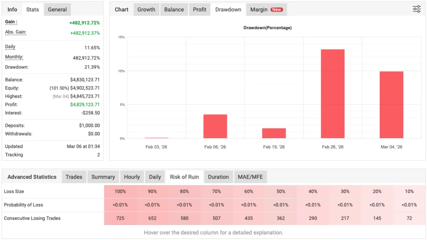Screen dimensions: 427x240
Task: Click the Monthly label link
Action: (x=14, y=57)
